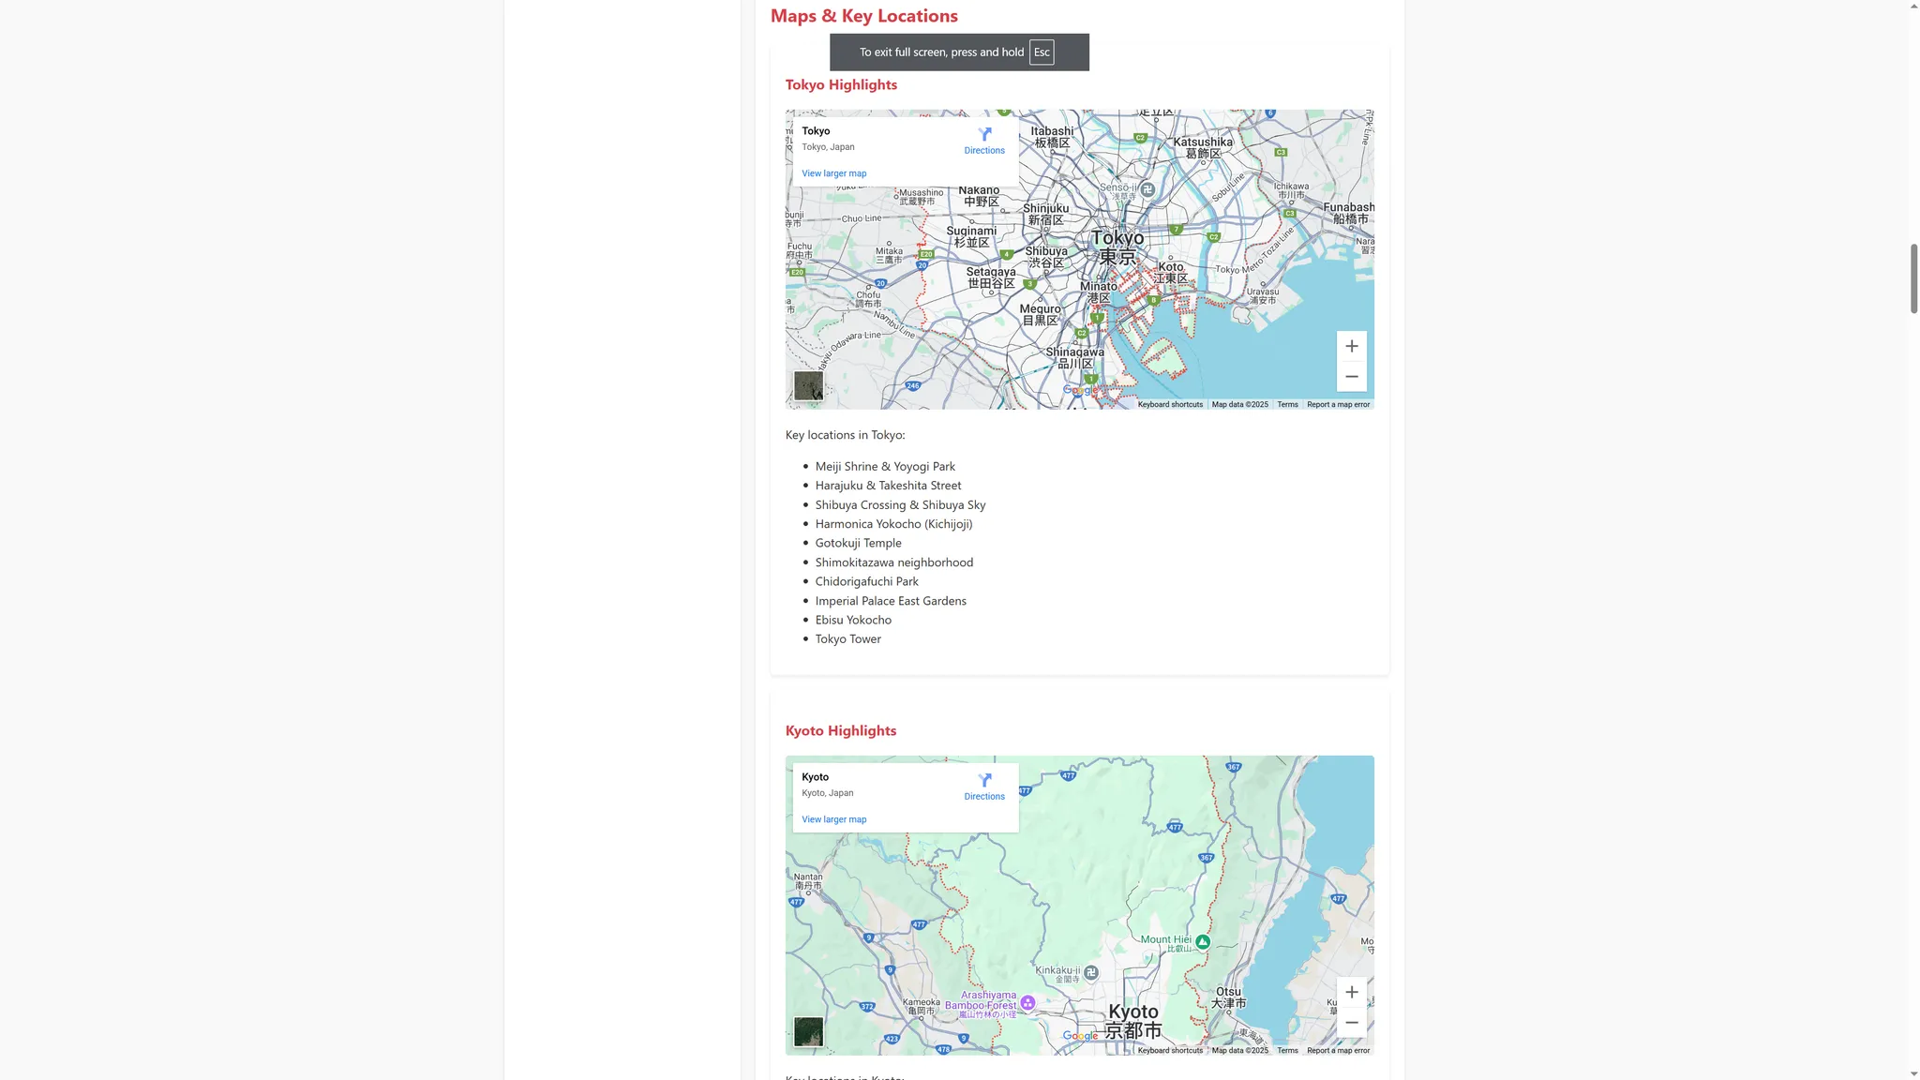This screenshot has width=1920, height=1080.
Task: Click Directions icon on Tokyo map
Action: point(984,135)
